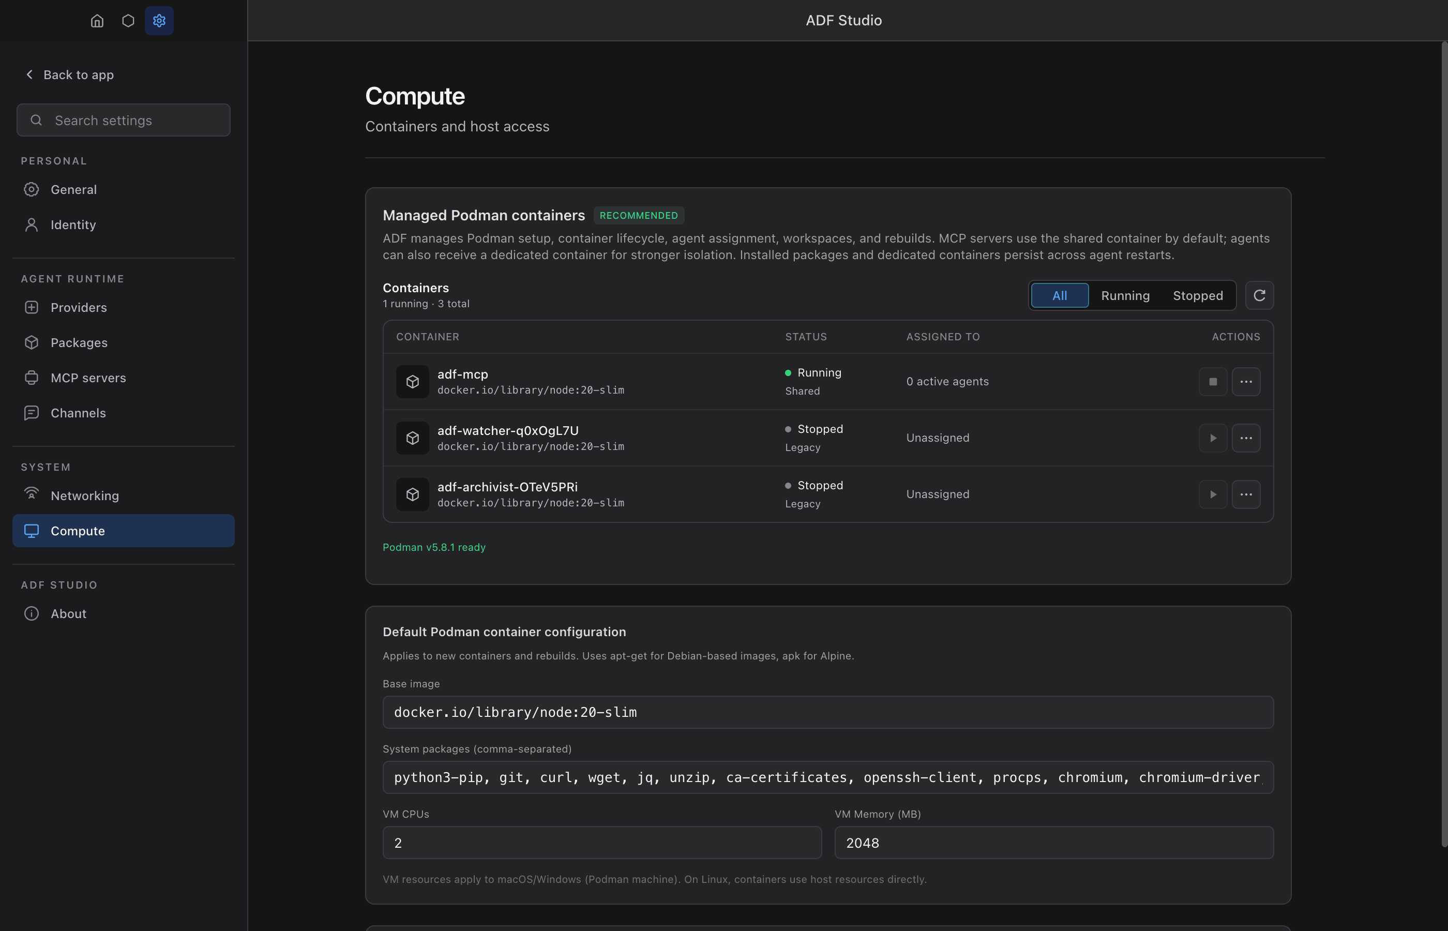This screenshot has height=931, width=1448.
Task: Start the adf-archivist-OTeV5PRi container
Action: point(1213,494)
